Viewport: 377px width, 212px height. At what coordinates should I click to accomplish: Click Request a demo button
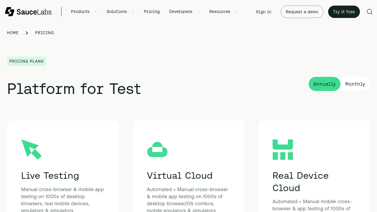coord(302,12)
